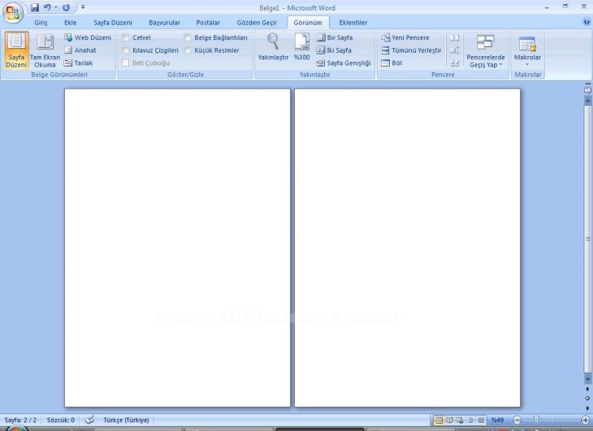This screenshot has height=431, width=593.
Task: Switch to Taslak draft view
Action: [x=78, y=63]
